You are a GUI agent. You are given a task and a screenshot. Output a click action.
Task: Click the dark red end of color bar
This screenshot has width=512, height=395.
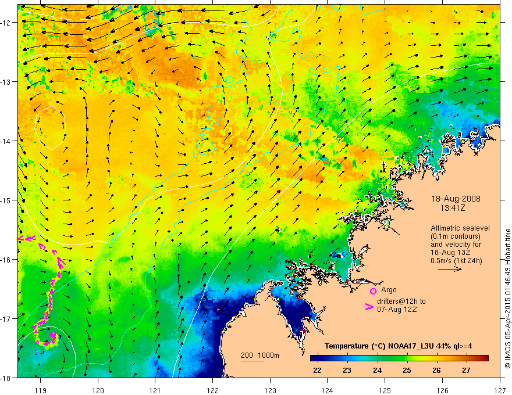pyautogui.click(x=485, y=358)
